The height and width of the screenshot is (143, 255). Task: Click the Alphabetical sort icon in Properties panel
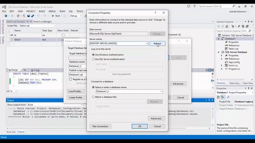(223, 97)
